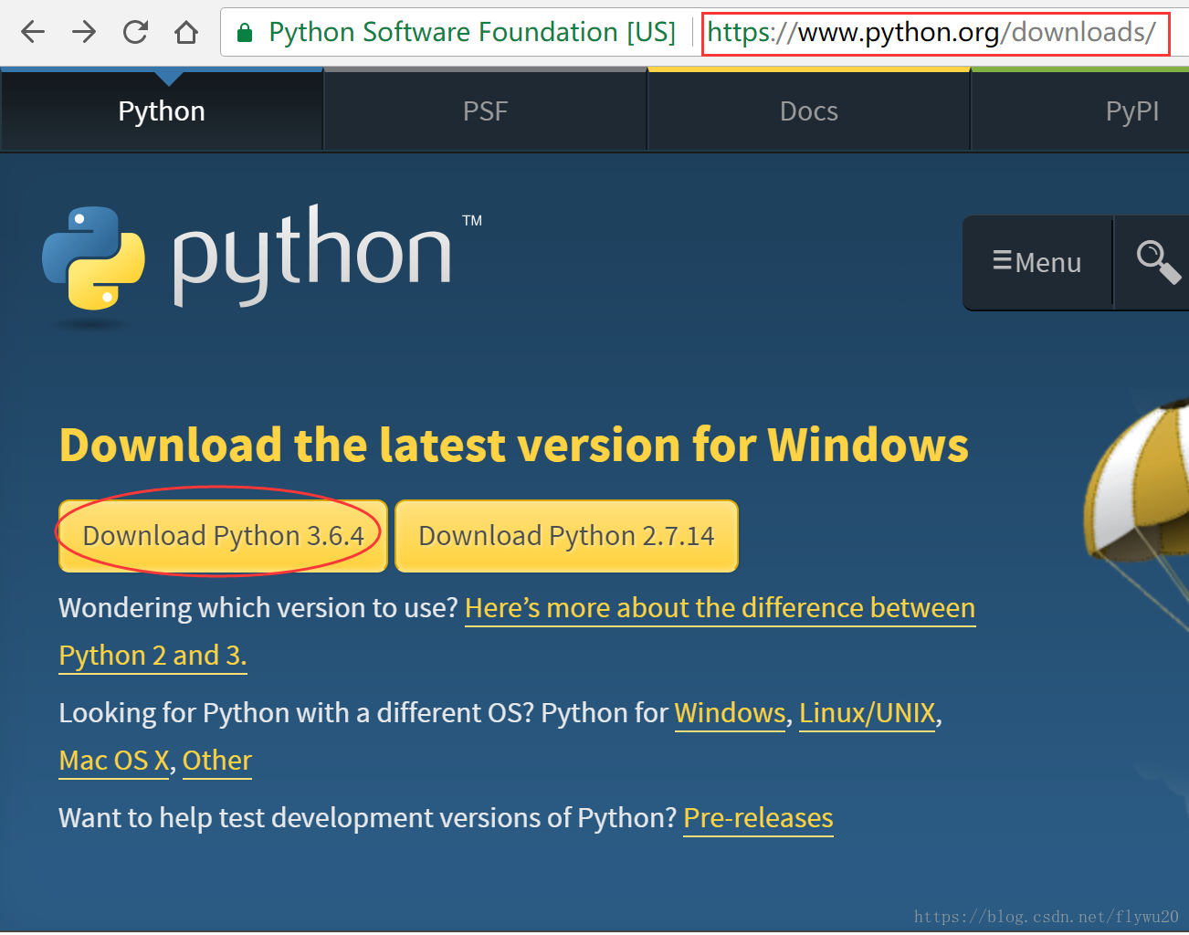Follow the 'Python 2 and 3.' link
This screenshot has height=935, width=1189.
click(x=153, y=656)
